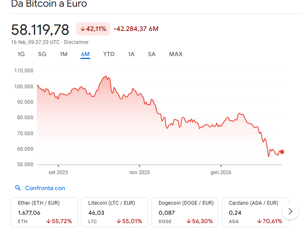
Task: Click the Confronta con link
Action: (45, 188)
